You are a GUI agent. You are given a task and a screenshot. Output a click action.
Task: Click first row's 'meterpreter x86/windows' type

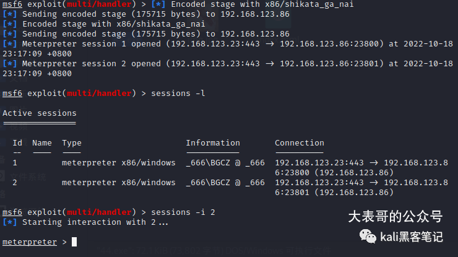pos(118,162)
